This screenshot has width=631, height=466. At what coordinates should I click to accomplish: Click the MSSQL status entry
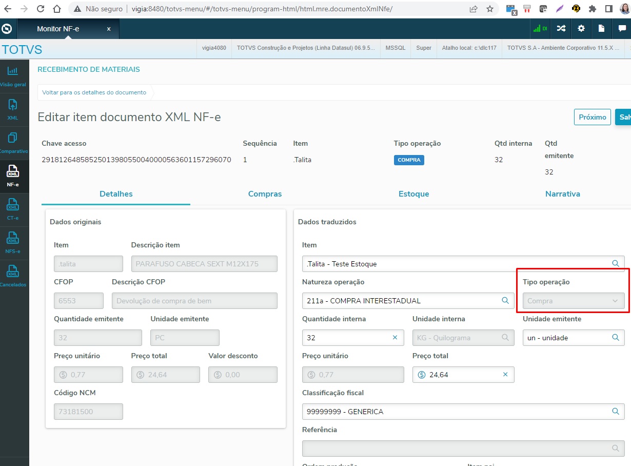[x=396, y=48]
